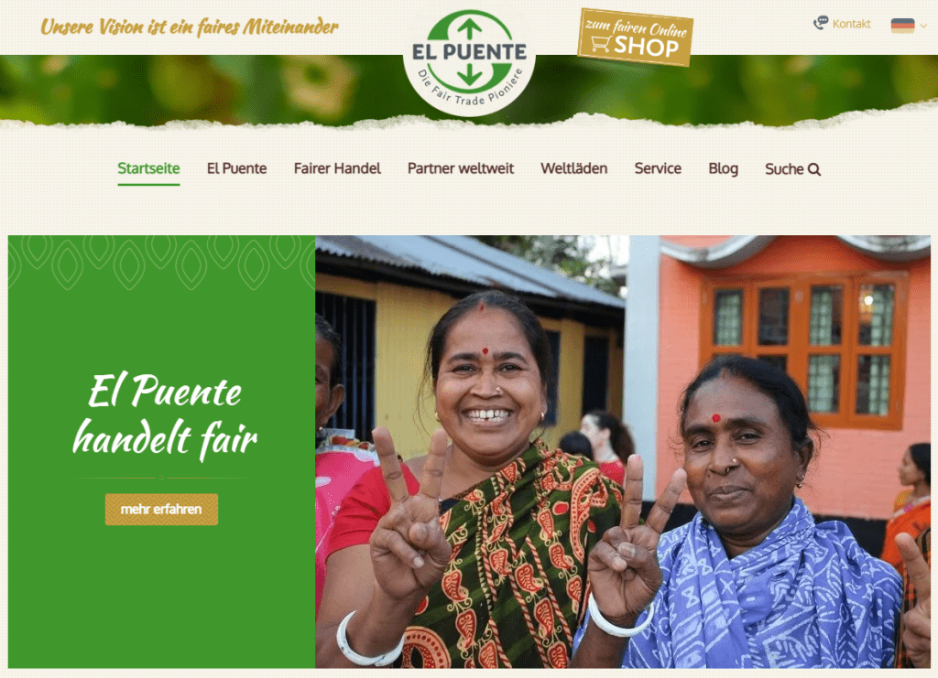Image resolution: width=938 pixels, height=678 pixels.
Task: Follow the Kontakt link
Action: [x=851, y=24]
